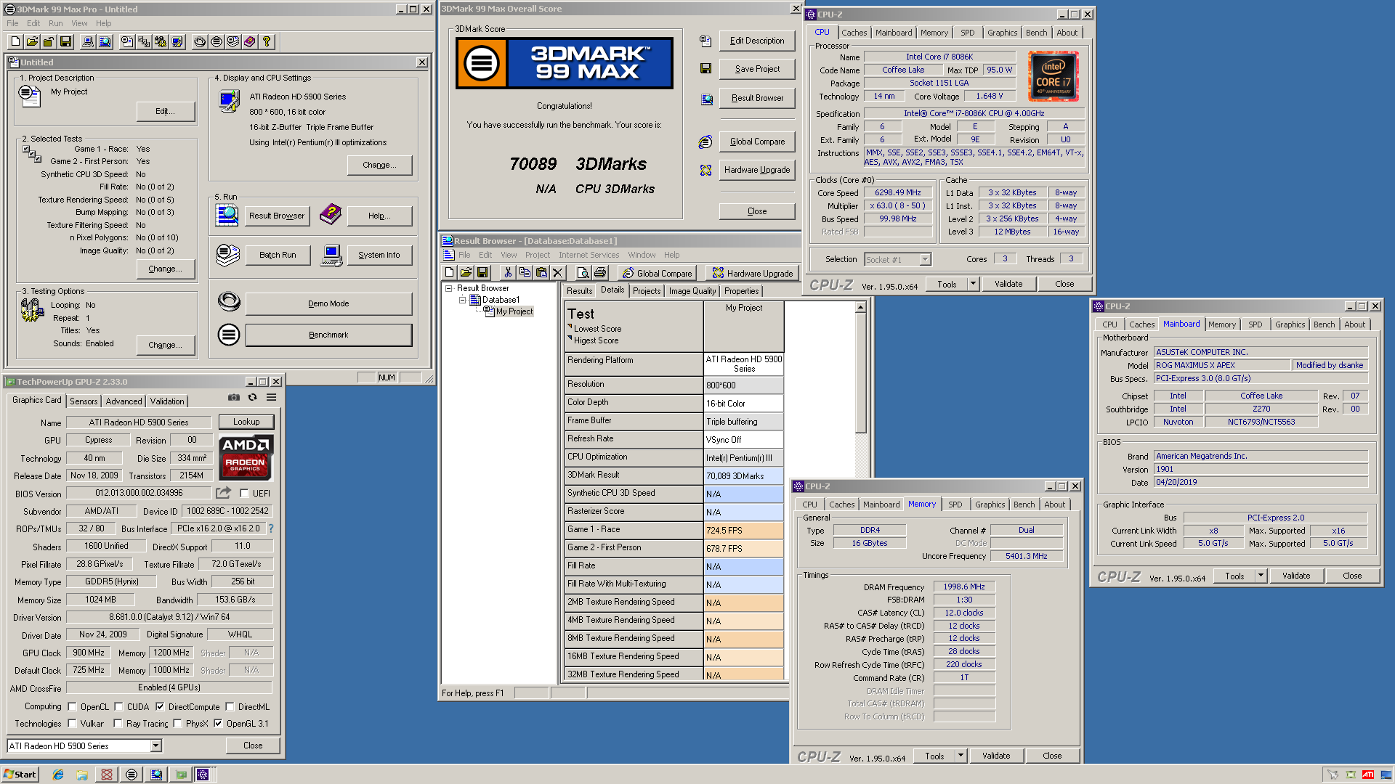Image resolution: width=1395 pixels, height=784 pixels.
Task: Switch to Sensors tab in GPU-Z
Action: [84, 401]
